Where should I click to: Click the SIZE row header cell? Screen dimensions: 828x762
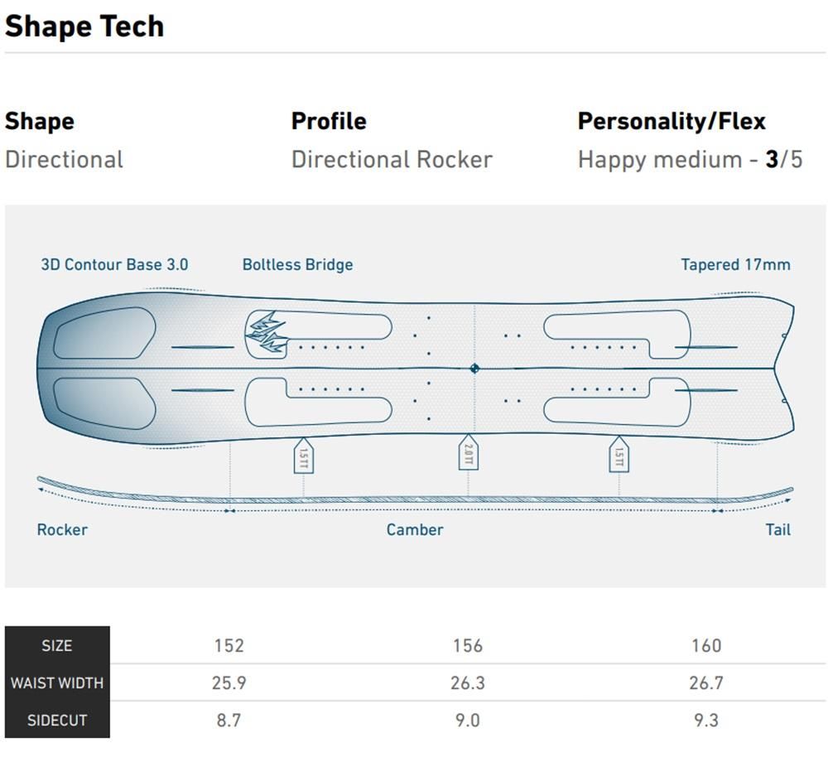click(57, 645)
